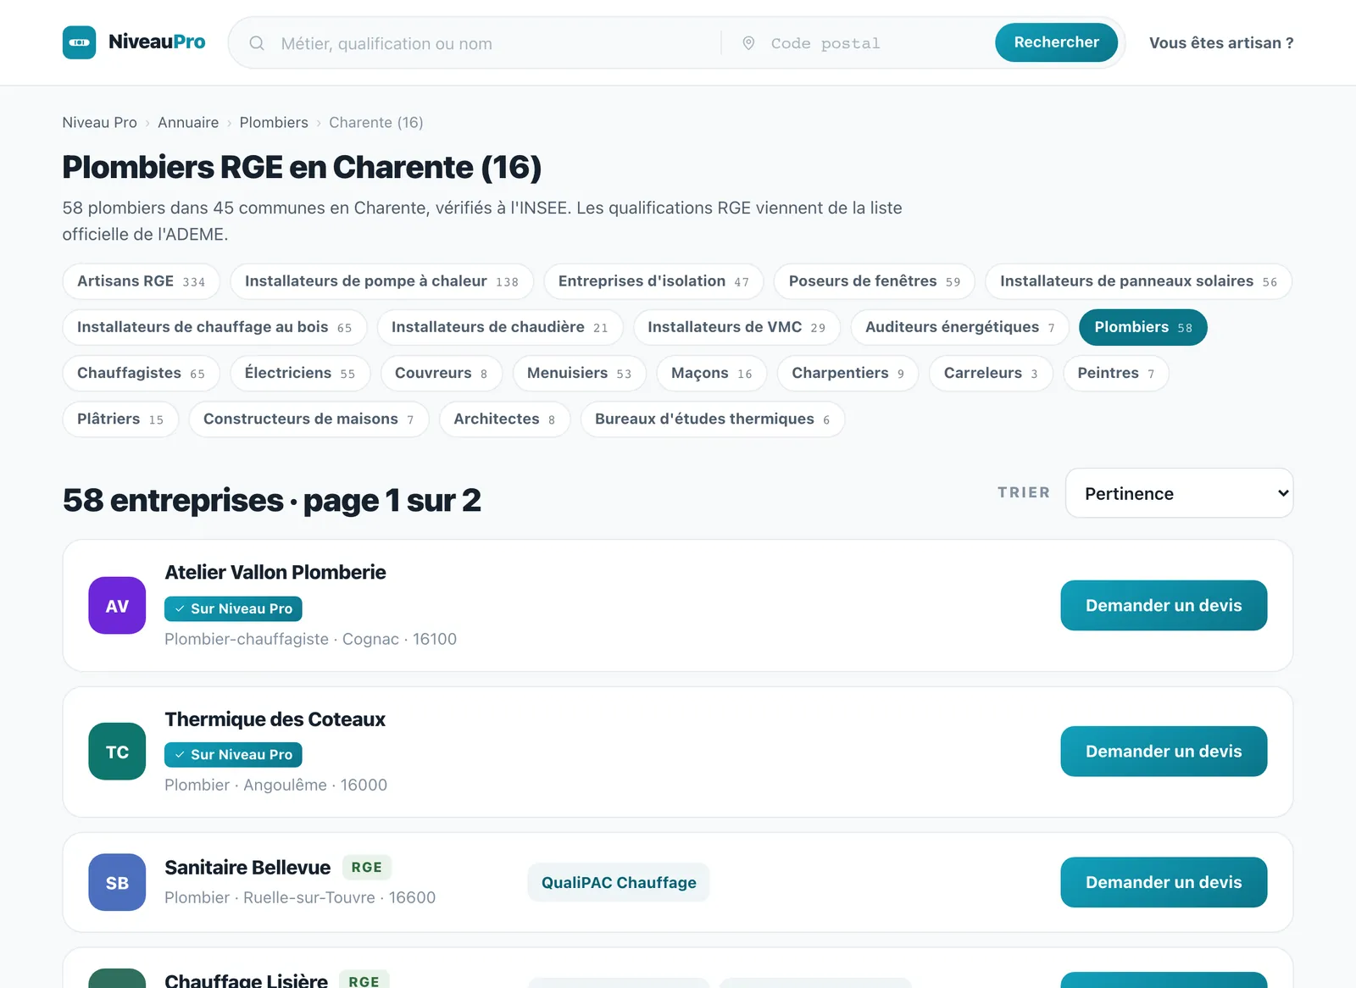Viewport: 1356px width, 988px height.
Task: Select Constructeurs de maisons filter
Action: [x=308, y=419]
